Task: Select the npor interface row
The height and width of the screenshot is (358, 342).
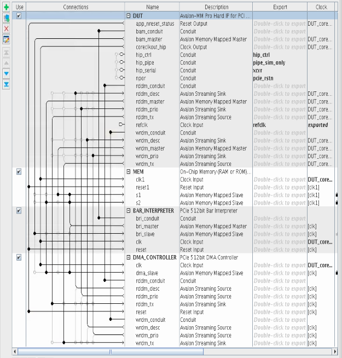Action: (x=141, y=78)
